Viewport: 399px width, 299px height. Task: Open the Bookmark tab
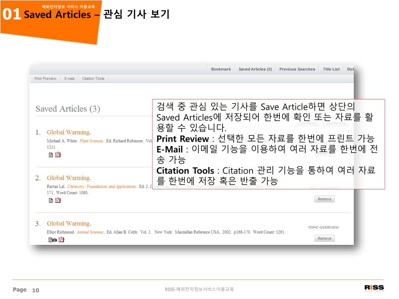click(221, 69)
